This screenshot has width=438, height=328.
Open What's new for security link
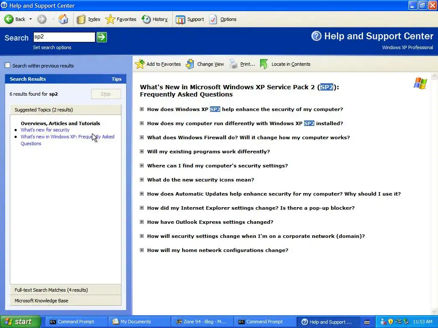tap(45, 130)
